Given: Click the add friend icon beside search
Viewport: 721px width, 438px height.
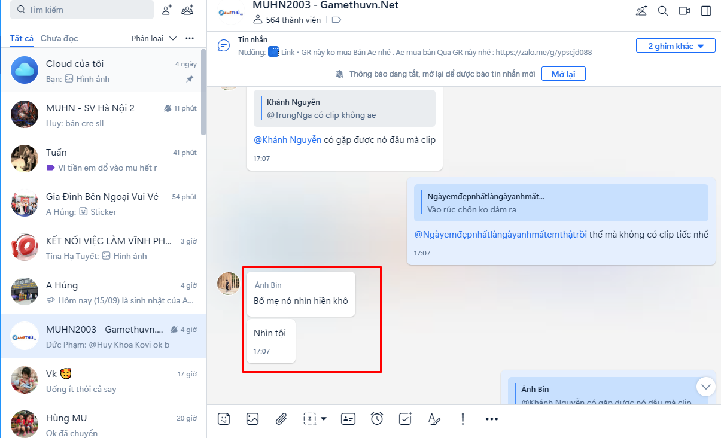Looking at the screenshot, I should tap(167, 10).
